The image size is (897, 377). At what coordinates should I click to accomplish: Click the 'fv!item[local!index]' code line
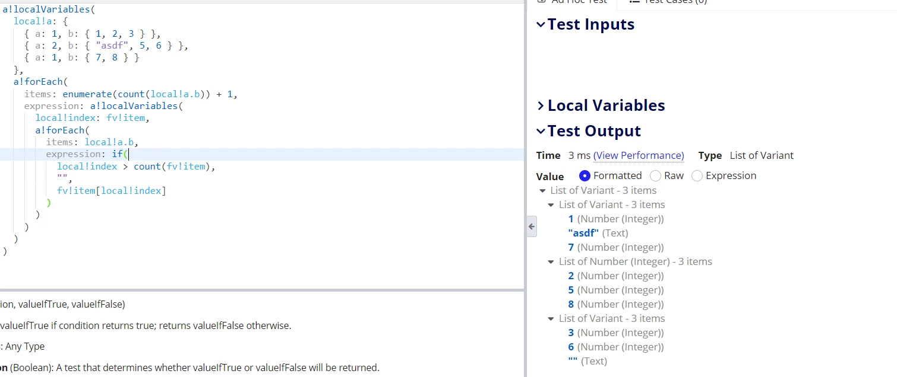[x=112, y=191]
